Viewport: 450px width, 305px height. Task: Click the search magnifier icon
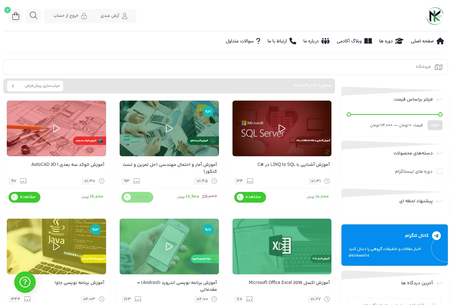pyautogui.click(x=34, y=16)
